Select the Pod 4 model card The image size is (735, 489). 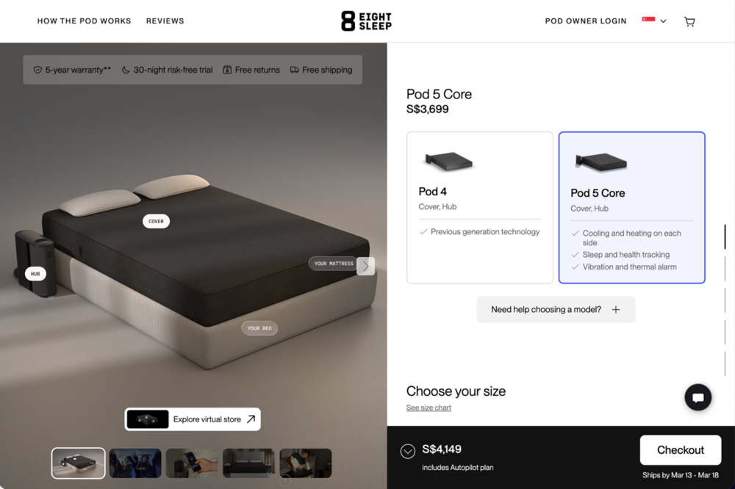(479, 208)
